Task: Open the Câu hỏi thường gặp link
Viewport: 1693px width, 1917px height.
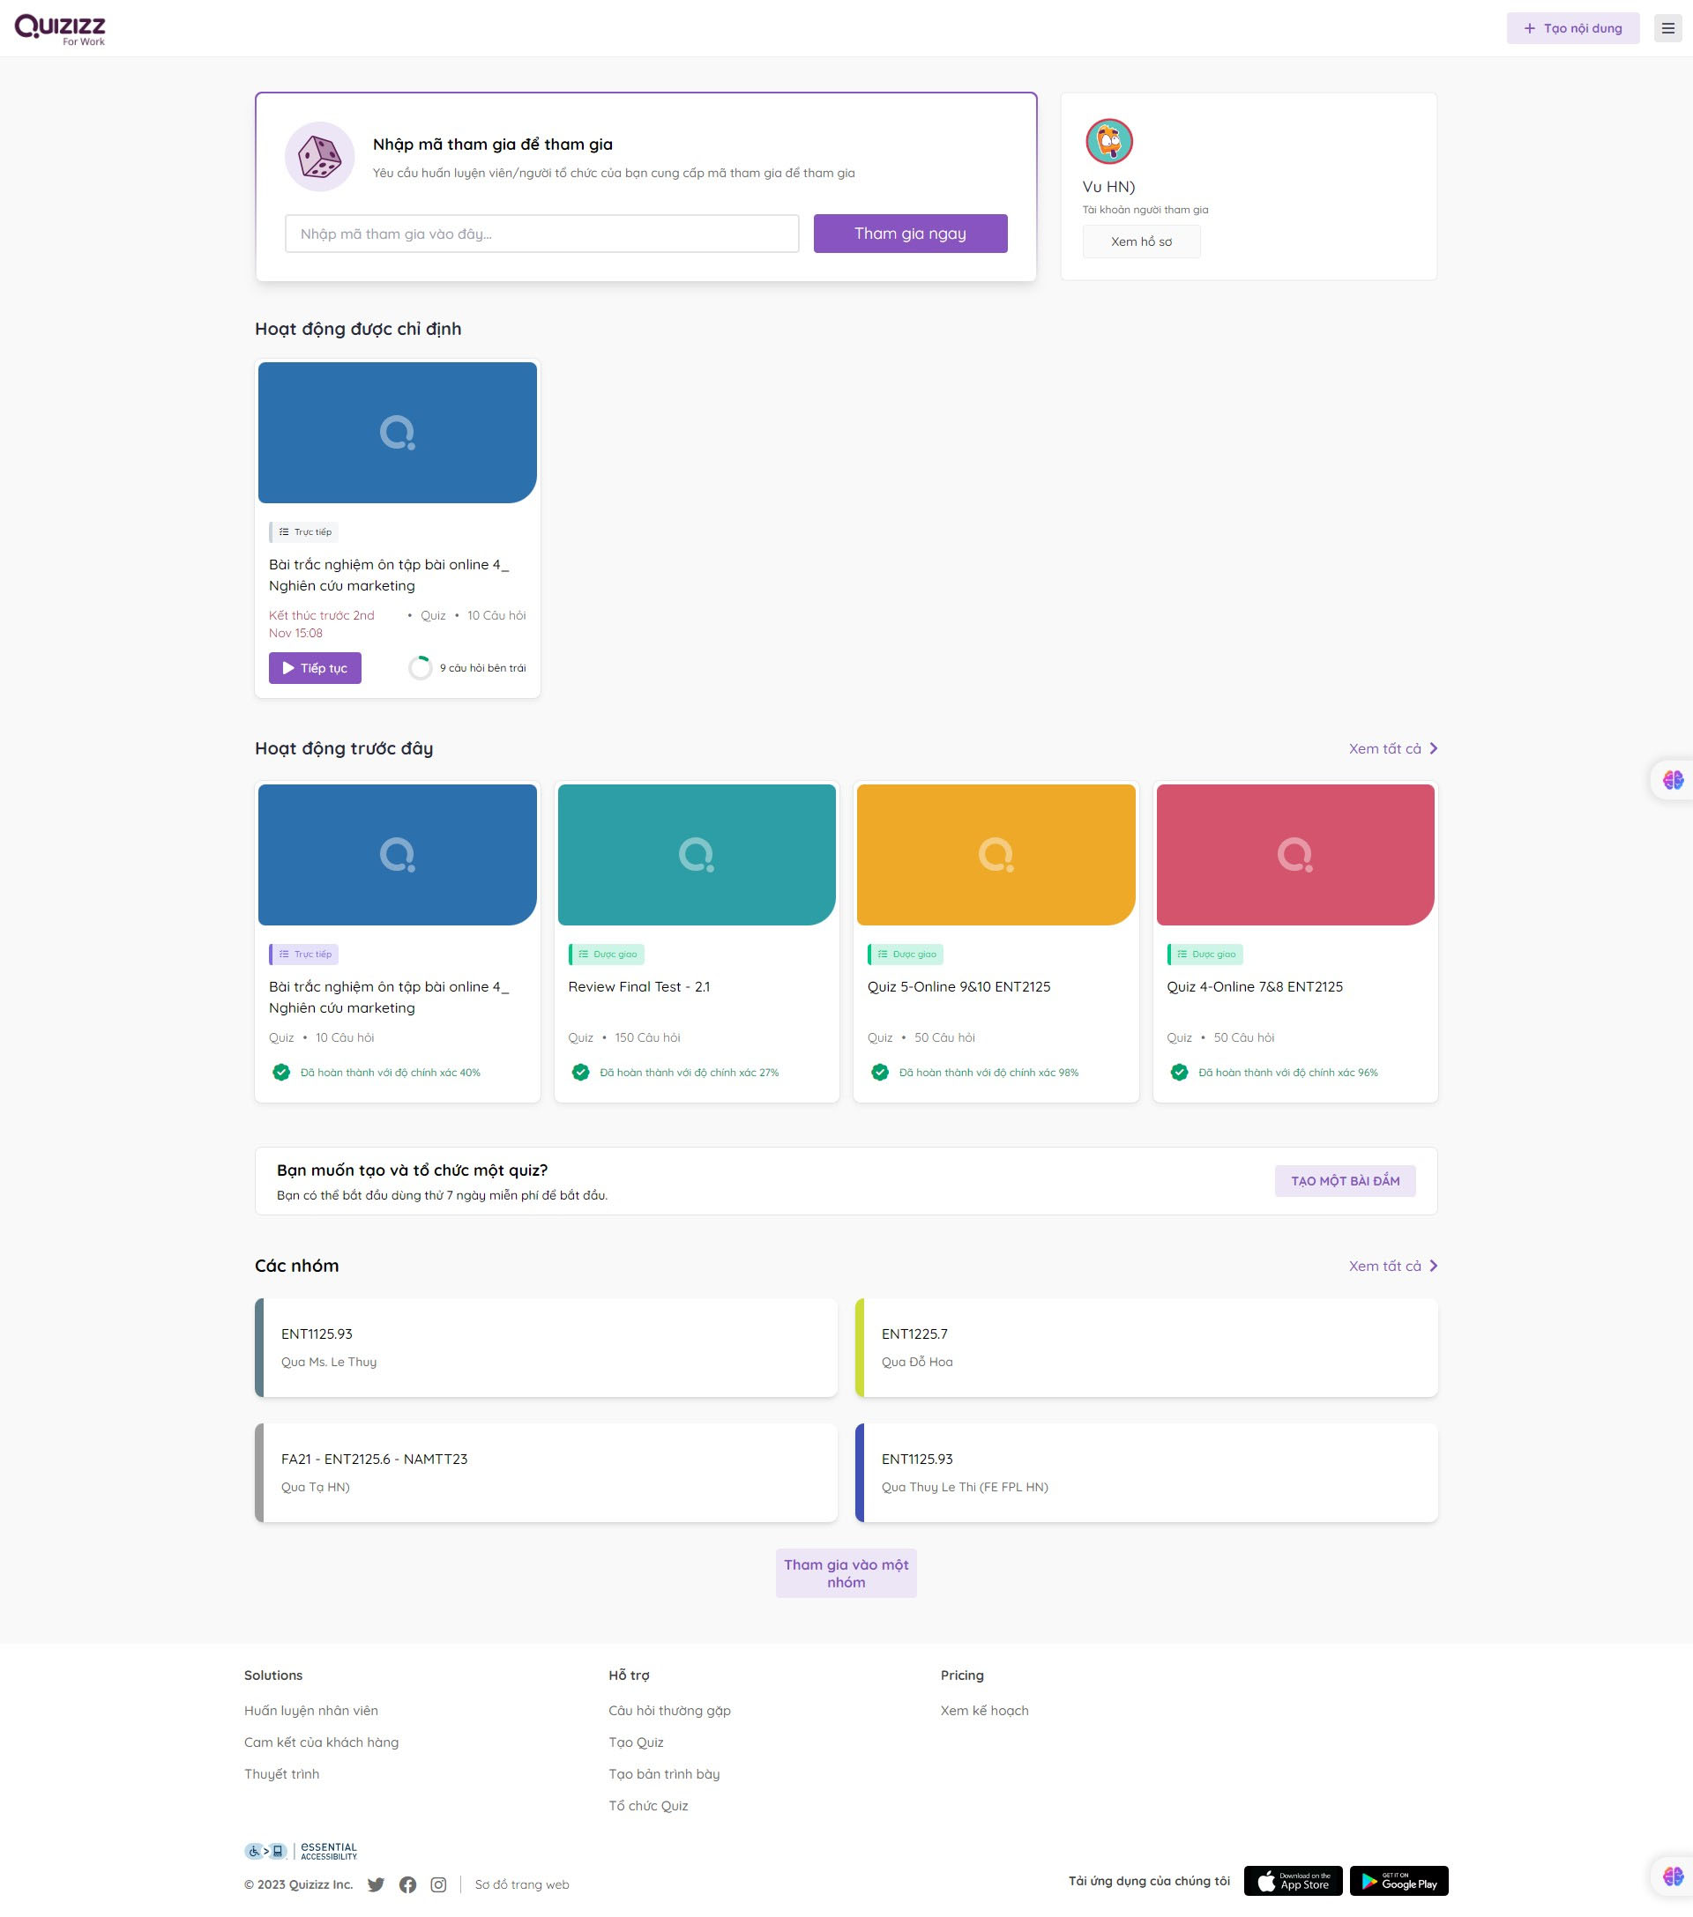Action: [x=669, y=1711]
